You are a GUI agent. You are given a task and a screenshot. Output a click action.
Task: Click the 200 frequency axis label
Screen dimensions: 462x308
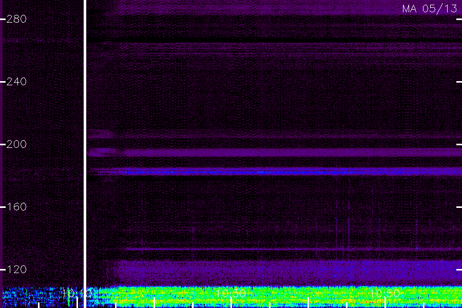point(16,144)
